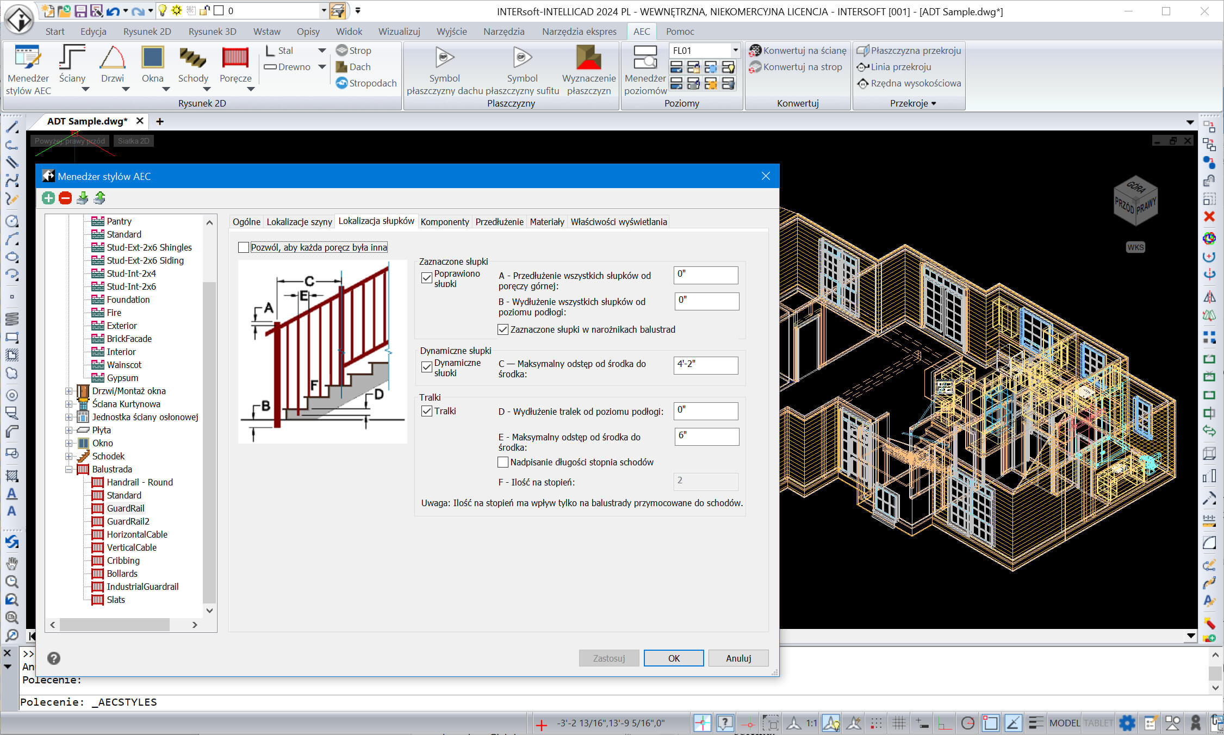Screen dimensions: 1224x735
Task: Open Menedżer poziomów icon
Action: 645,70
